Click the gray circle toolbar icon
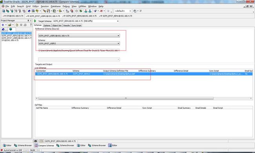Screen dimensions: 255x153 (x=76, y=11)
